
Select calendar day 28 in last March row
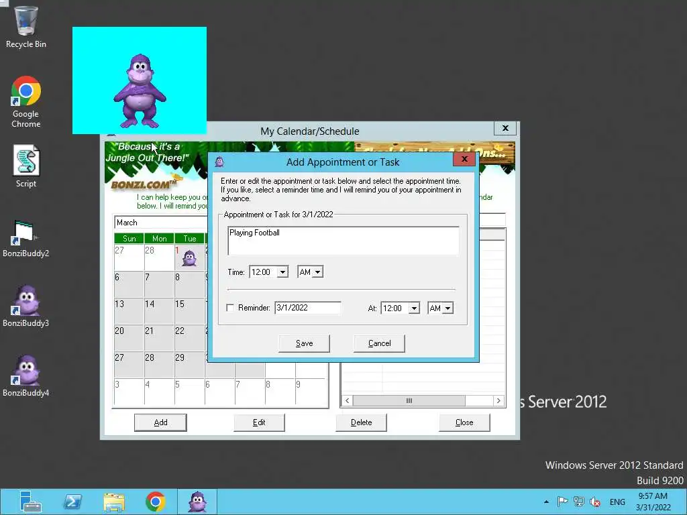click(159, 364)
